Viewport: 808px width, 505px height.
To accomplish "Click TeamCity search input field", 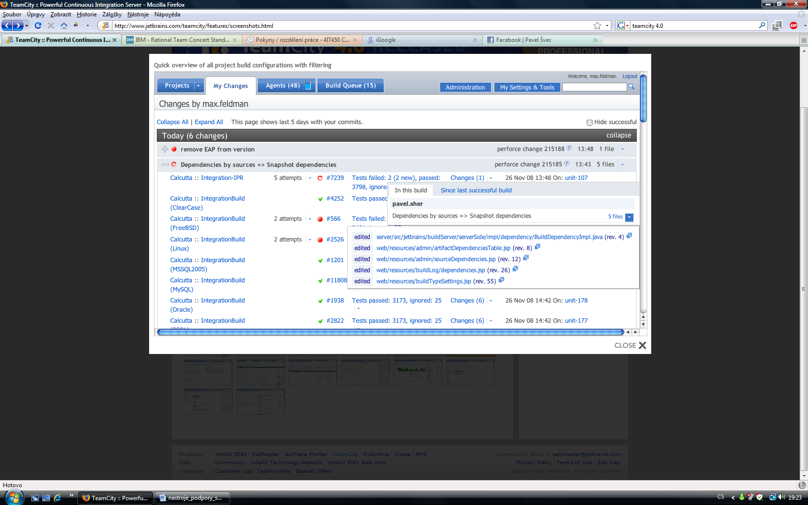I will (594, 87).
